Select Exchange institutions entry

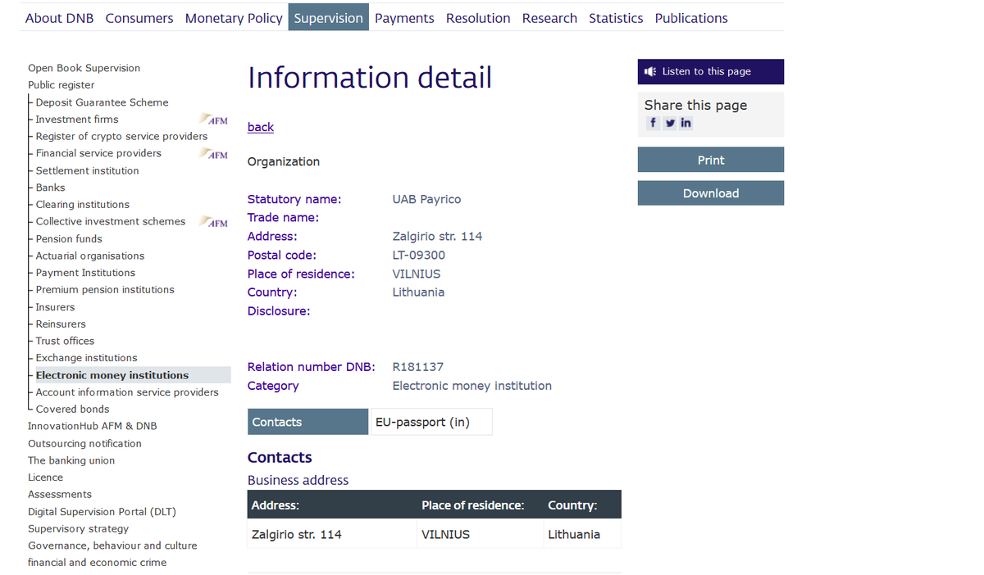click(x=86, y=358)
